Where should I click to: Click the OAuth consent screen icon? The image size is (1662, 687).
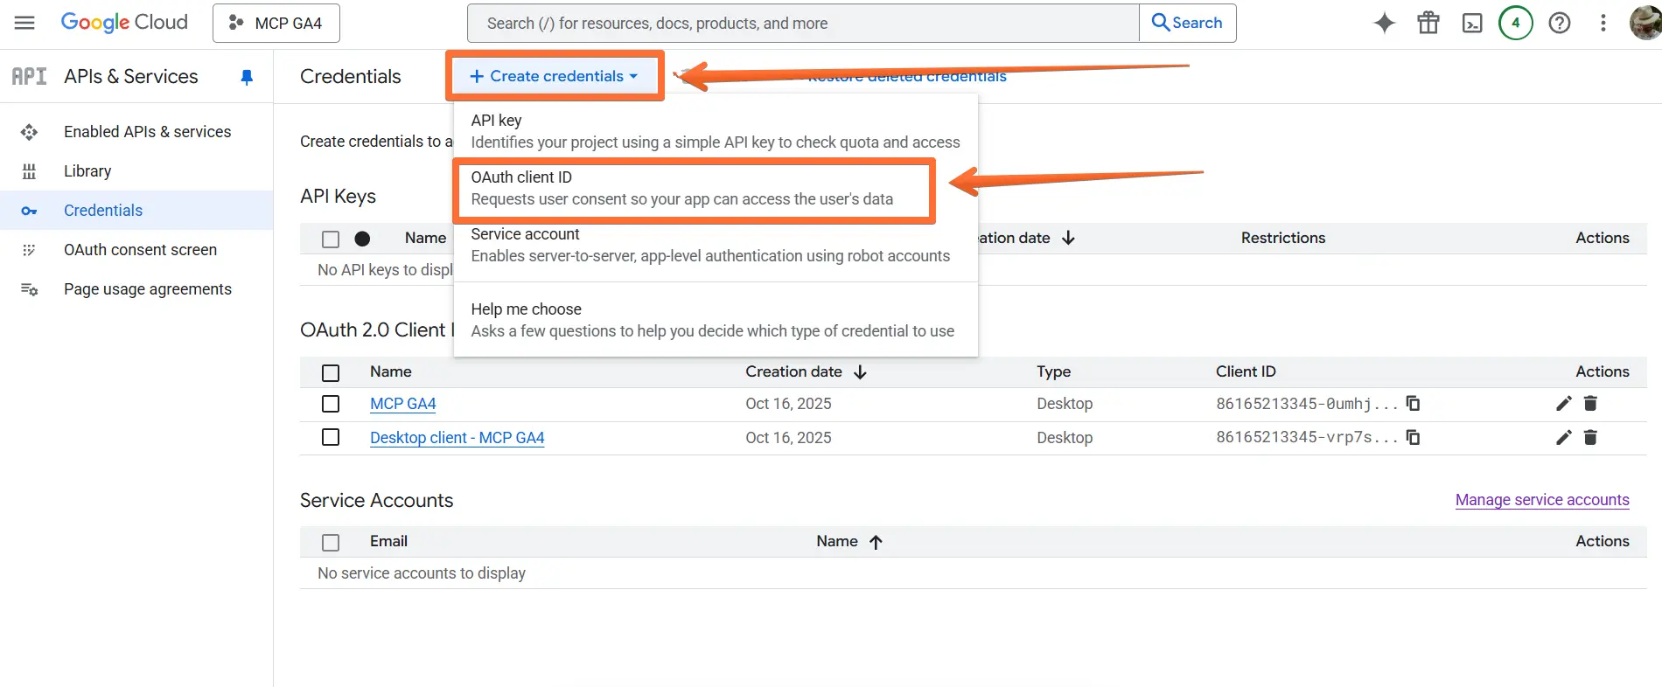click(x=29, y=250)
